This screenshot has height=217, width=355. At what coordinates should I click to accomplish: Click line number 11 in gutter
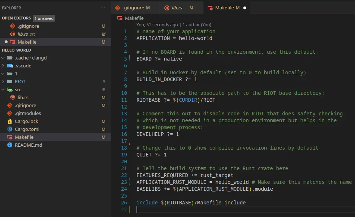point(124,100)
